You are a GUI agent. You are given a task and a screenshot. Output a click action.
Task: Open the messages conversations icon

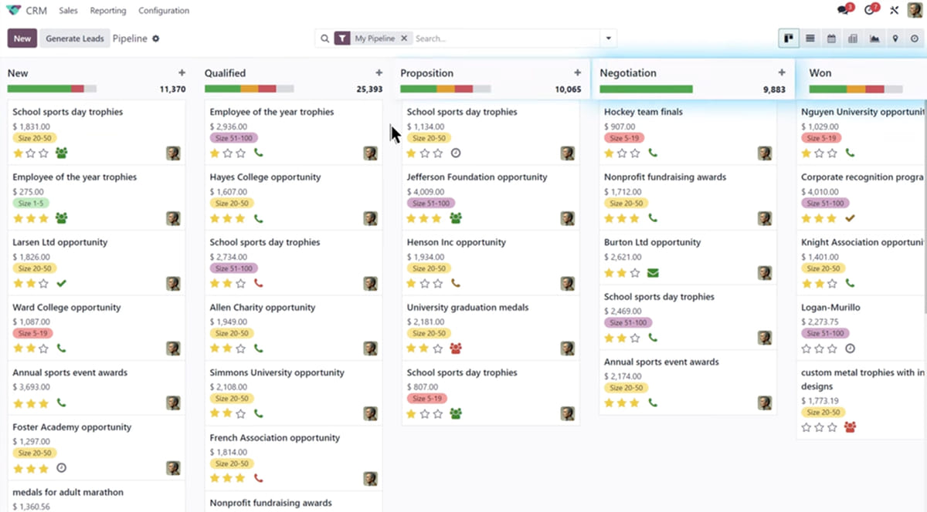844,11
